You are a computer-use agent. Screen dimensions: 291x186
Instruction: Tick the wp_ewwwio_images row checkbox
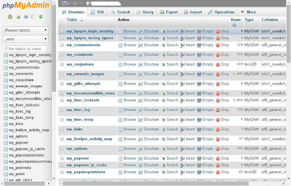coord(62,74)
